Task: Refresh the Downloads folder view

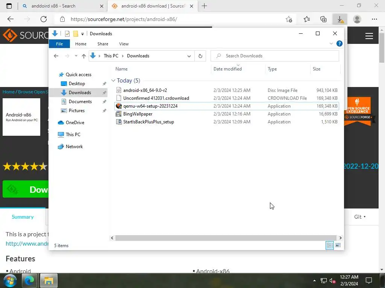Action: (200, 56)
